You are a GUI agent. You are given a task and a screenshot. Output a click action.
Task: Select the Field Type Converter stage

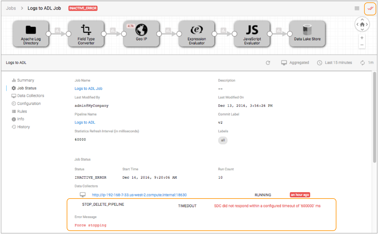[x=86, y=34]
